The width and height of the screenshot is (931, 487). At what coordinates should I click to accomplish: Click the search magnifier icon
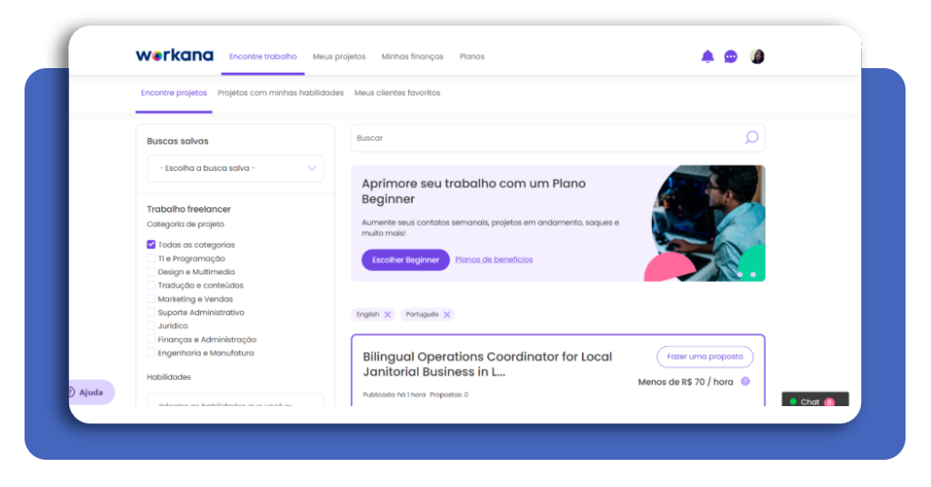[752, 137]
